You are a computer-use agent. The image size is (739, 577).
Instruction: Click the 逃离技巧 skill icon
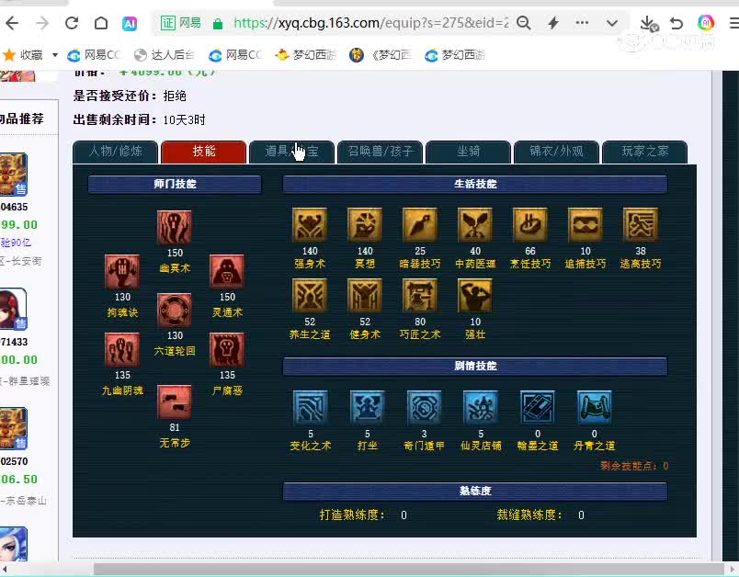[x=641, y=225]
